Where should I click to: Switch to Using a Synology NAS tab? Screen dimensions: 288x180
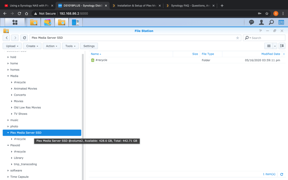point(29,5)
